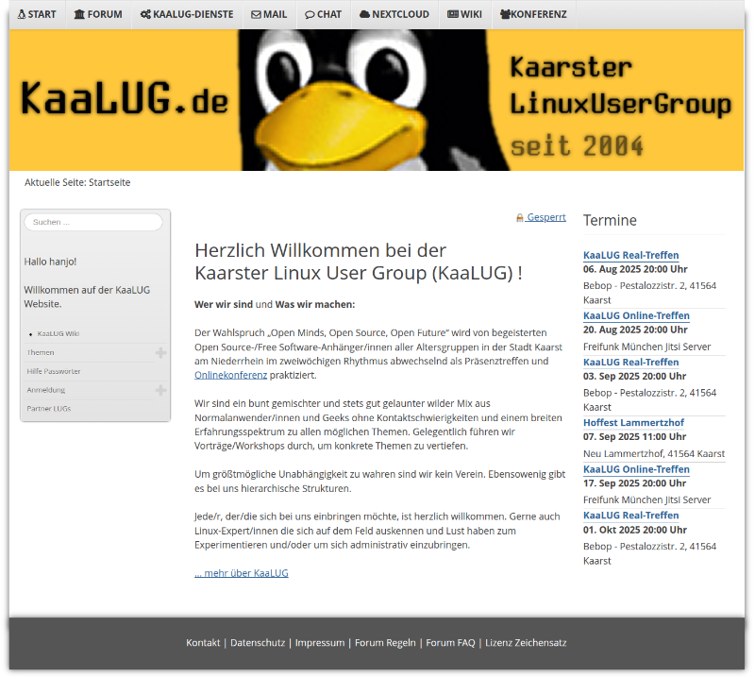Open the Partner LUGs sidebar link
Screen dimensions: 755x677
tap(49, 409)
